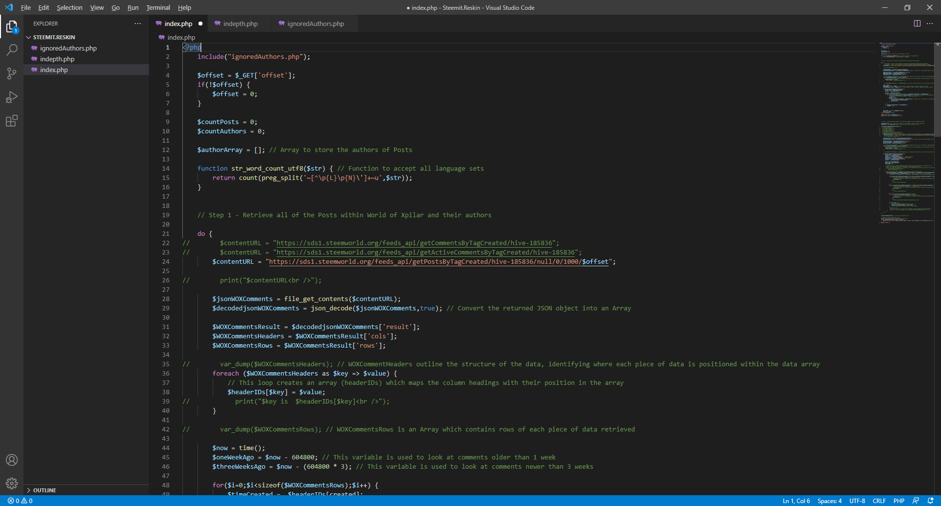
Task: Open the Source Control view
Action: [x=12, y=74]
